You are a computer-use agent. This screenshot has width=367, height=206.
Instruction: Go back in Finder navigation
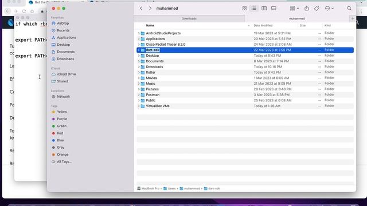tap(141, 9)
